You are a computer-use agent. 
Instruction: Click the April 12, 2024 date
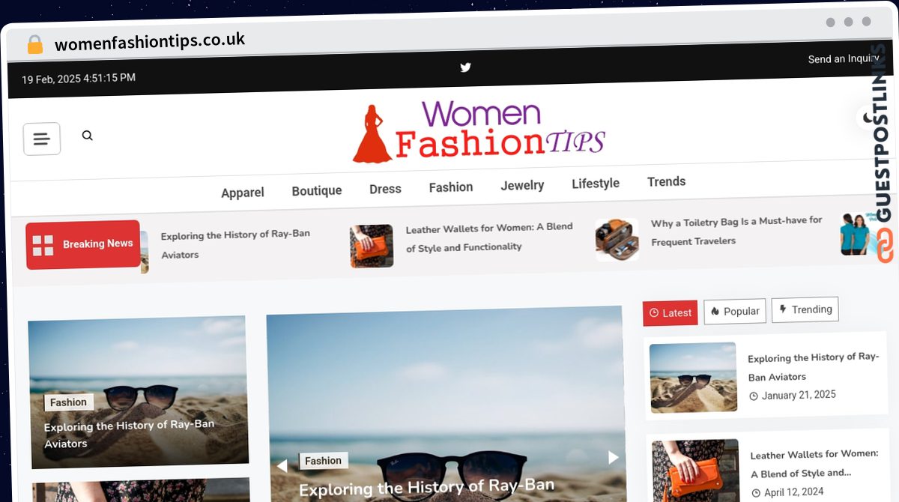click(787, 492)
